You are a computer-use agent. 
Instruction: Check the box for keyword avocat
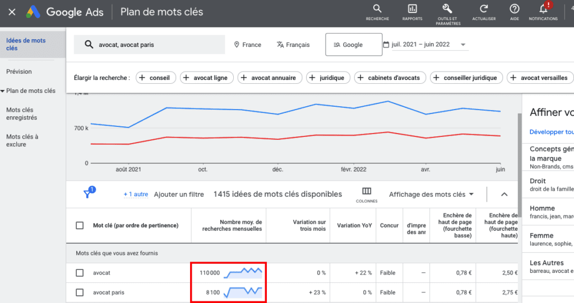80,273
